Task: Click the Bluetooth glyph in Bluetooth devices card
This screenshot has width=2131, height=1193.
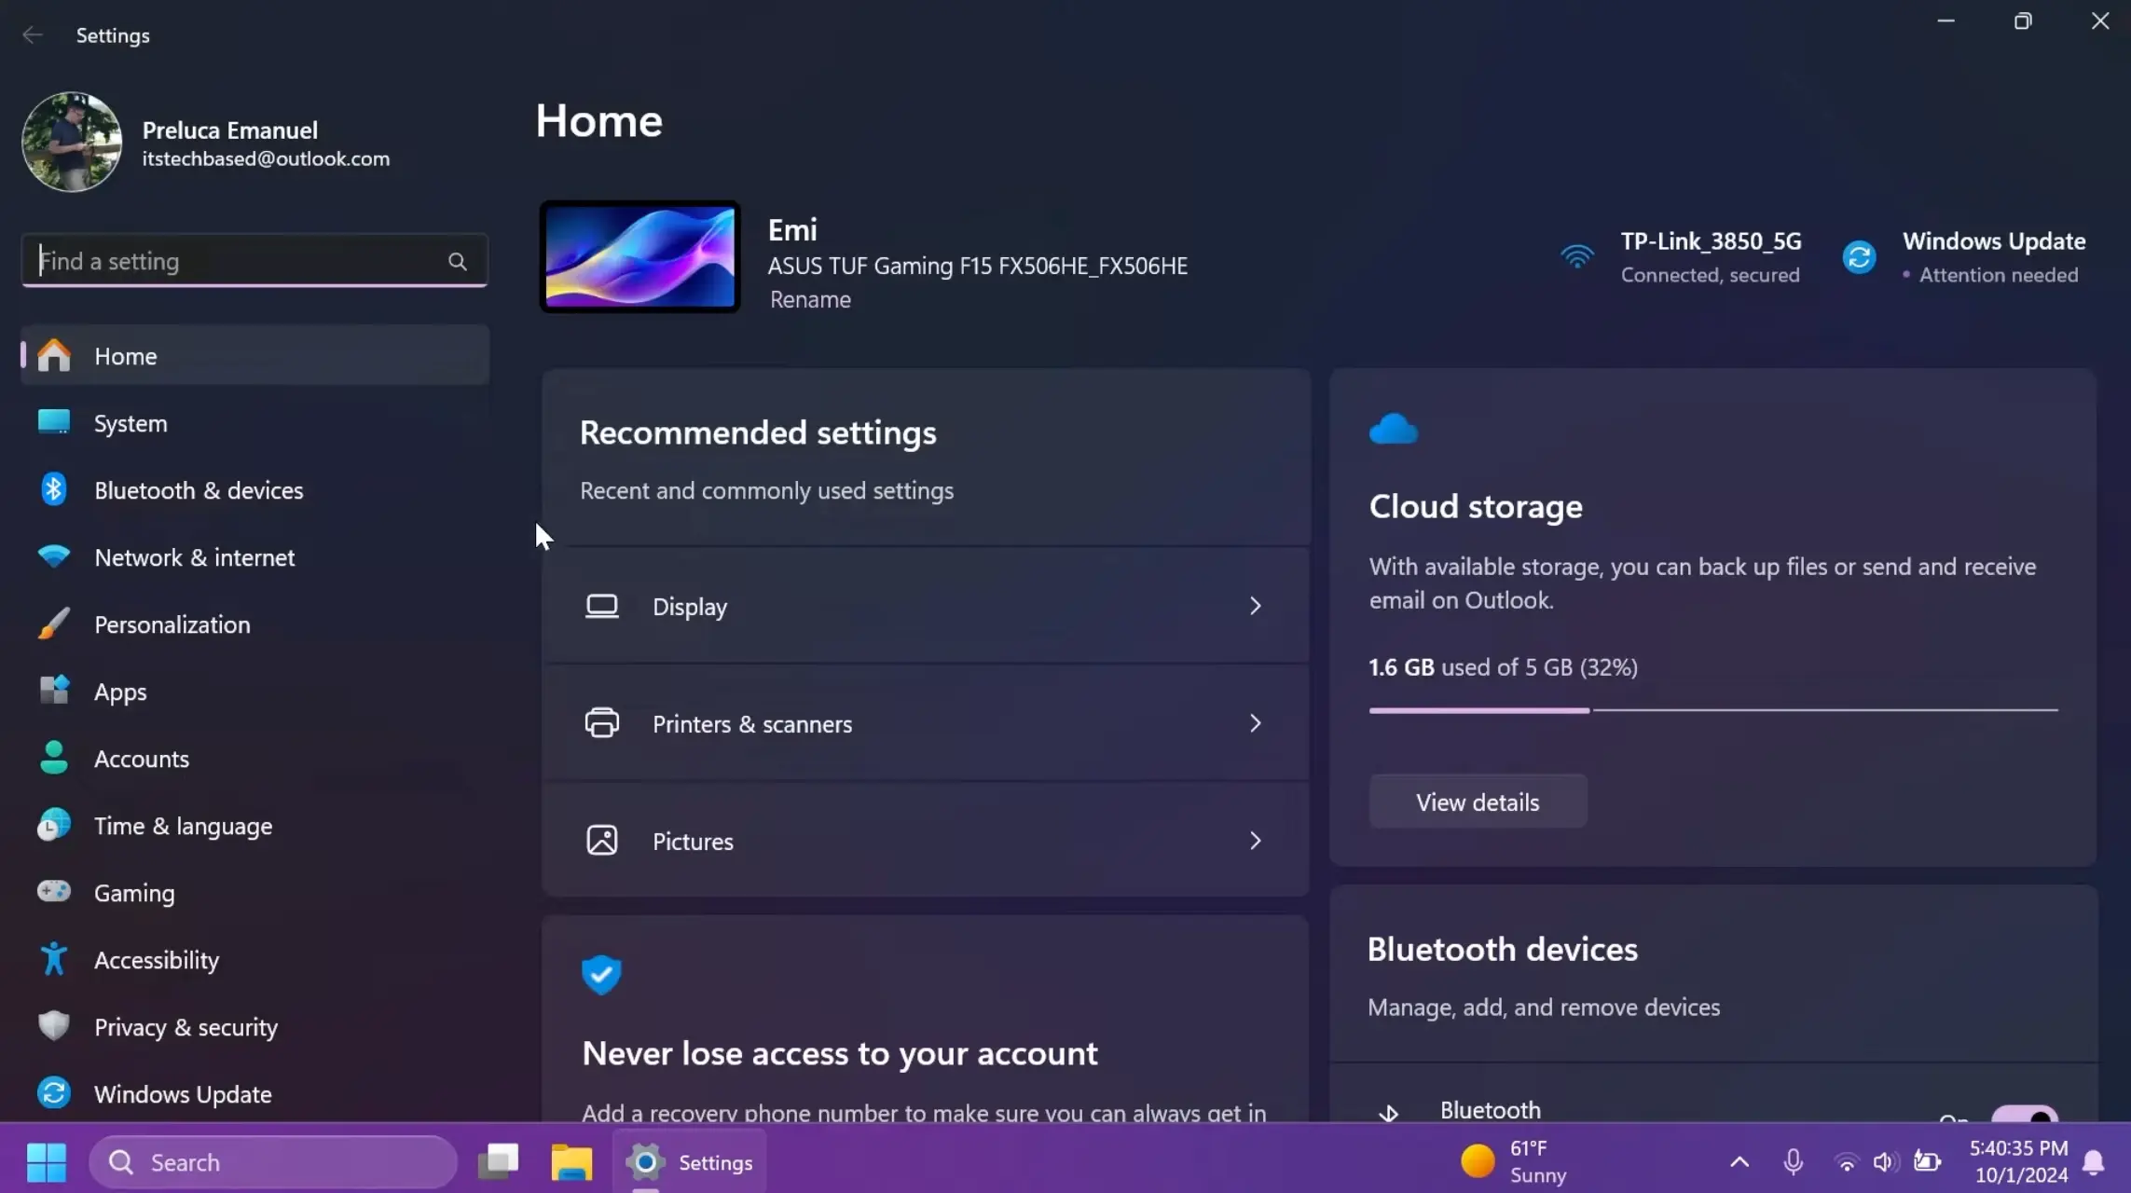Action: [1389, 1112]
